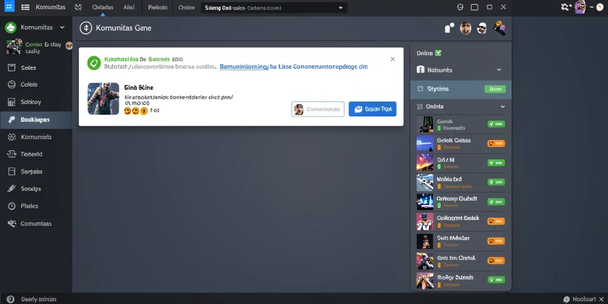This screenshot has height=304, width=608.
Task: Click the blue Sapan Tqyk button
Action: coord(372,109)
